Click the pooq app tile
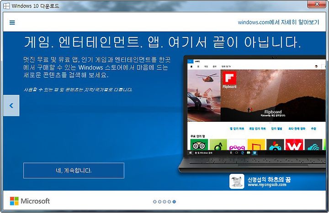 237,145
